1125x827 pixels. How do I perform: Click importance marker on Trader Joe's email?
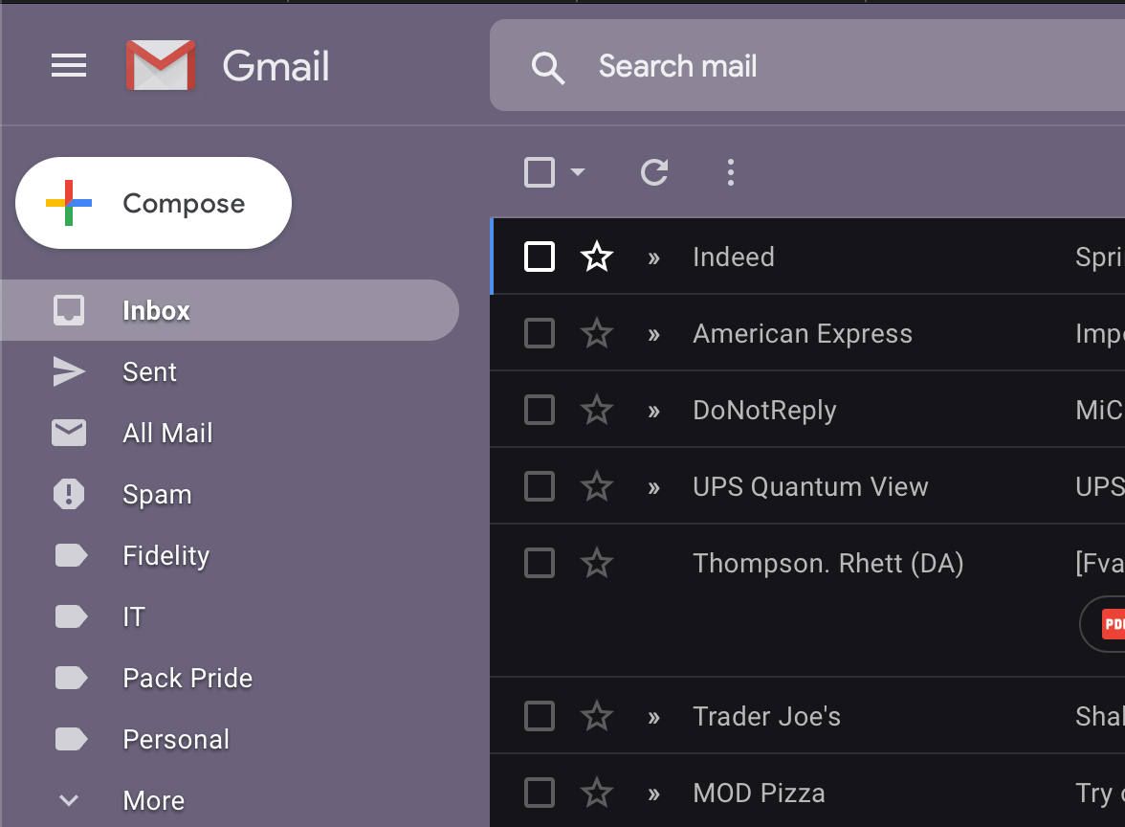pos(653,717)
